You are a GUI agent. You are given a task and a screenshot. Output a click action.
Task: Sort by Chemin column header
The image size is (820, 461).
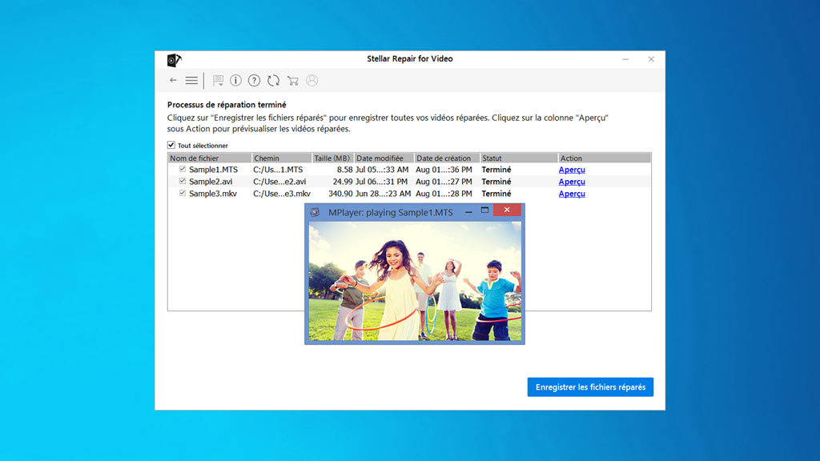[282, 158]
